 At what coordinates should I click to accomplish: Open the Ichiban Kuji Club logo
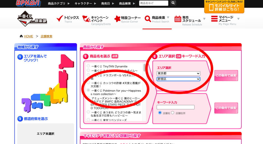(x=32, y=19)
